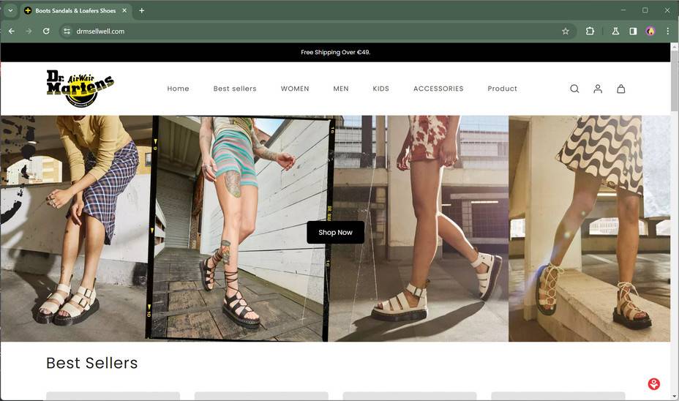Toggle the browser side panel icon

click(x=633, y=31)
